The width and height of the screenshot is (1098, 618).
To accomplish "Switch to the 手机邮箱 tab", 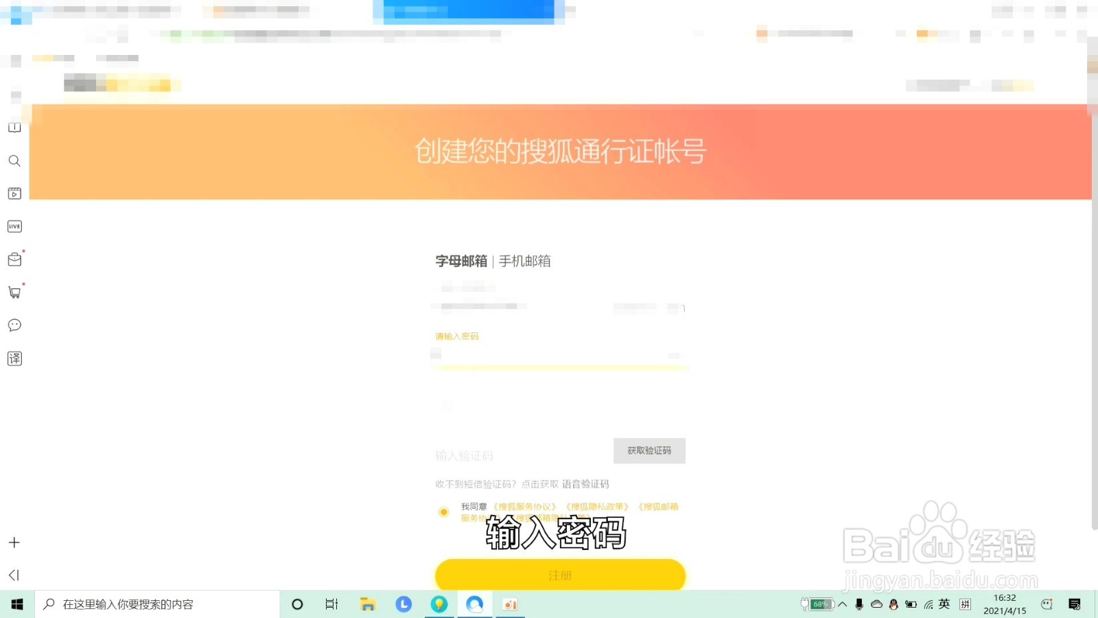I will tap(526, 261).
